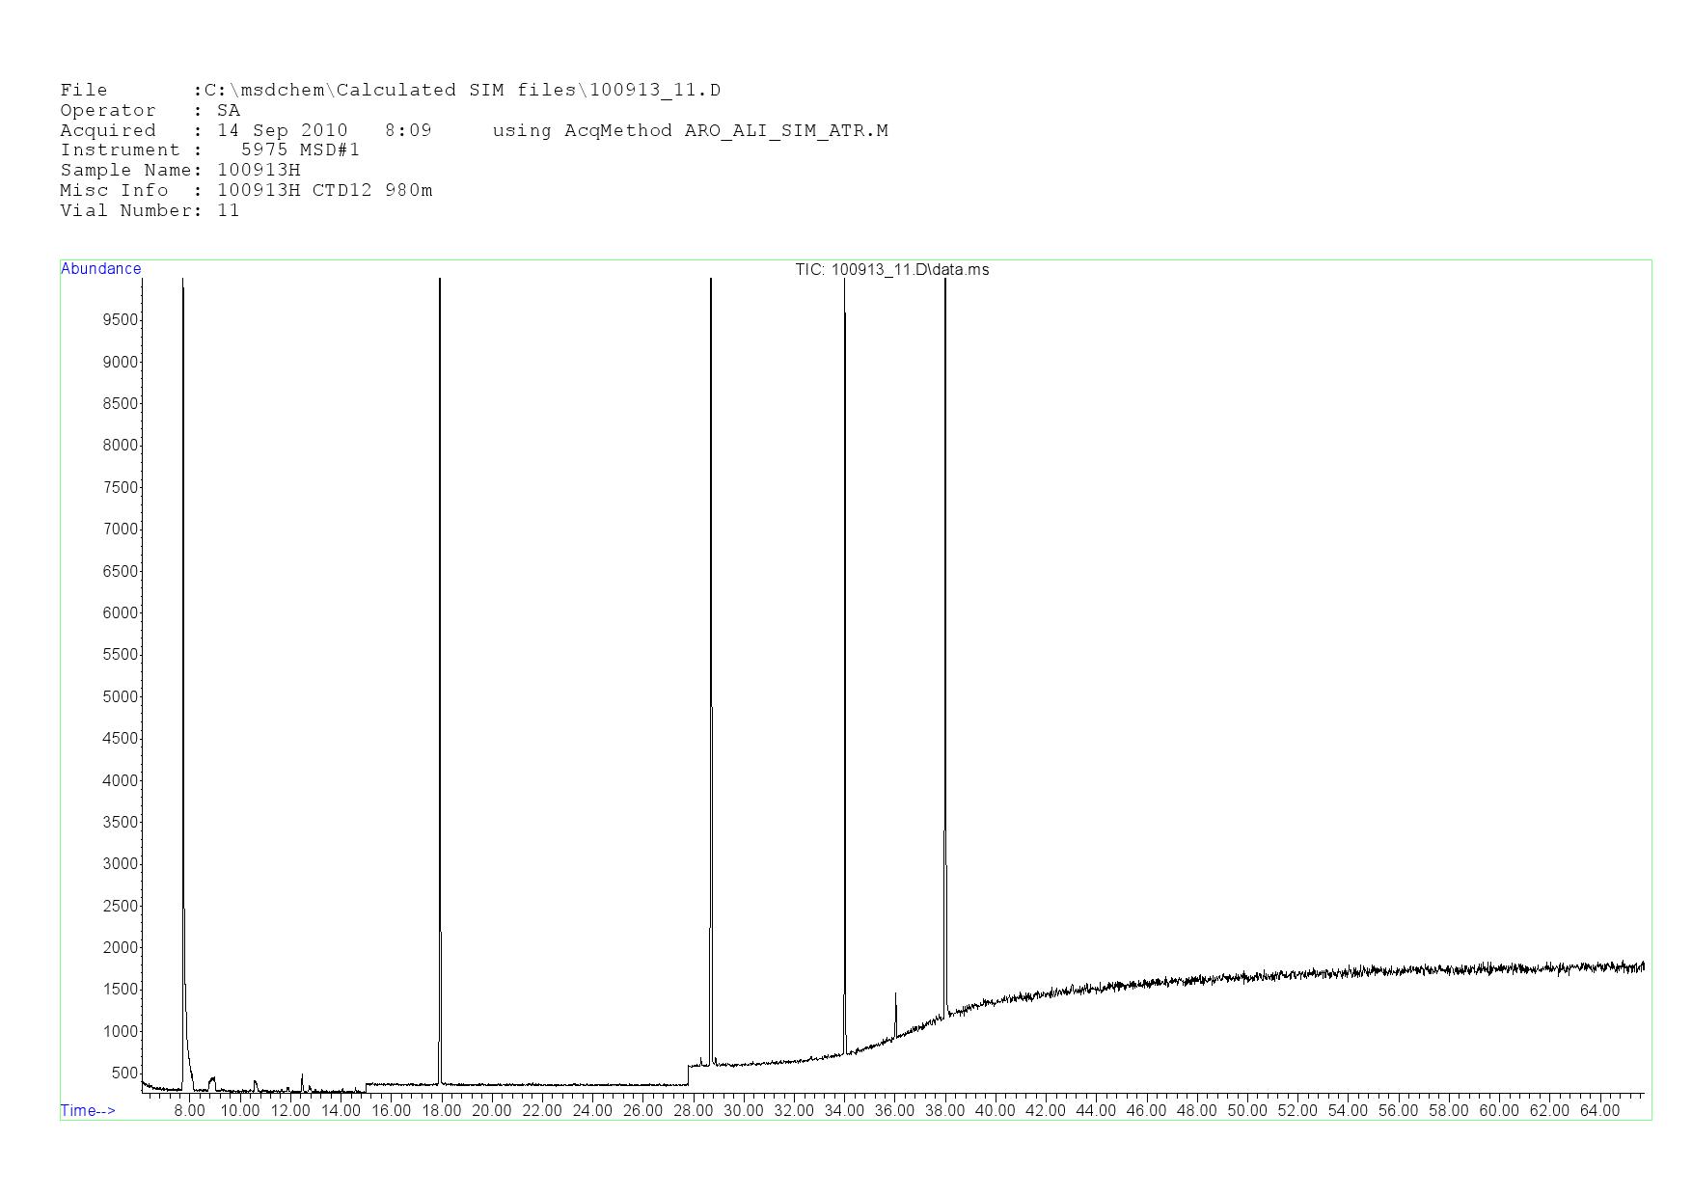Click the 64.00 time axis label
The width and height of the screenshot is (1692, 1196).
click(1599, 1110)
